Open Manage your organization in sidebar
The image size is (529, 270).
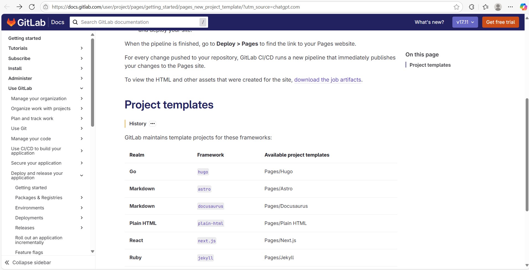pos(39,98)
